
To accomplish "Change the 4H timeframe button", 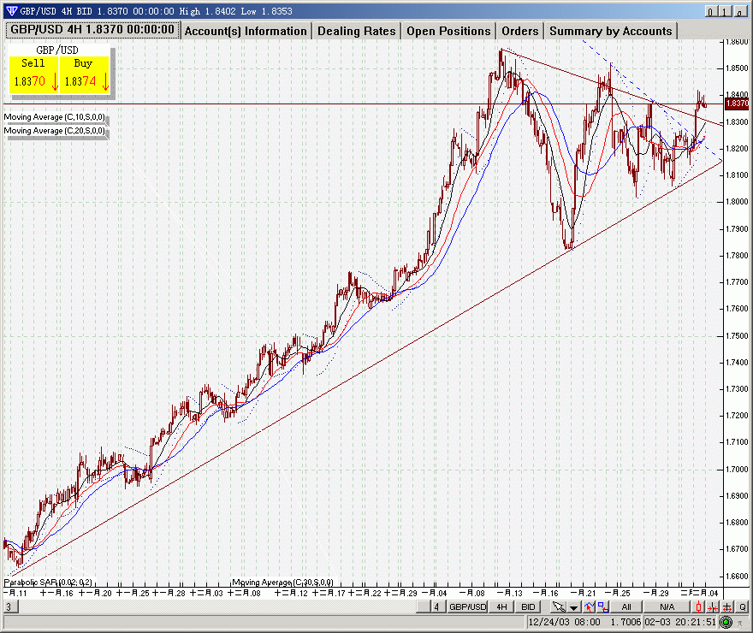I will 501,607.
